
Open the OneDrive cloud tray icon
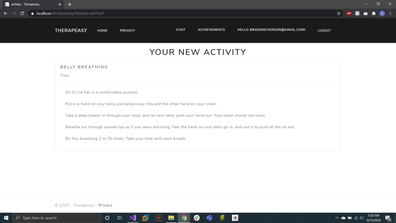click(x=343, y=218)
